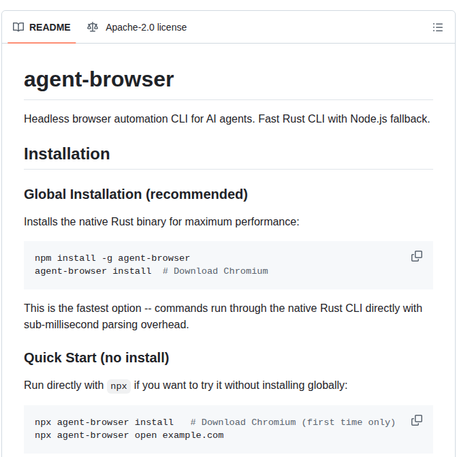Click 'npx agent-browser install' command text
This screenshot has height=457, width=457.
pyautogui.click(x=104, y=422)
